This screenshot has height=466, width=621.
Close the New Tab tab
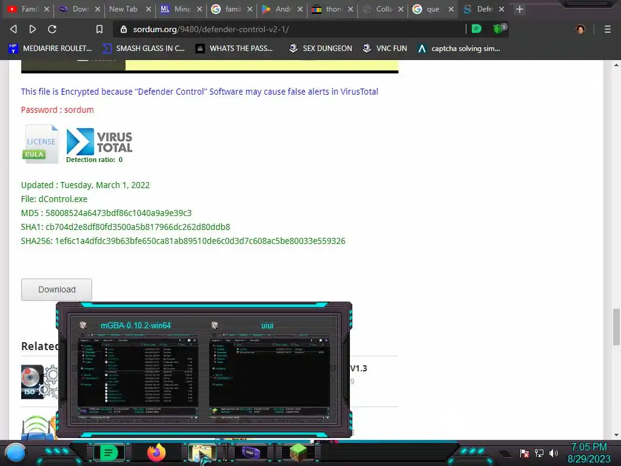point(149,8)
